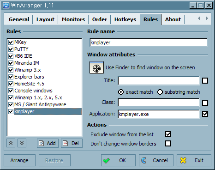
Task: Click the Del rule button
Action: tap(72, 143)
